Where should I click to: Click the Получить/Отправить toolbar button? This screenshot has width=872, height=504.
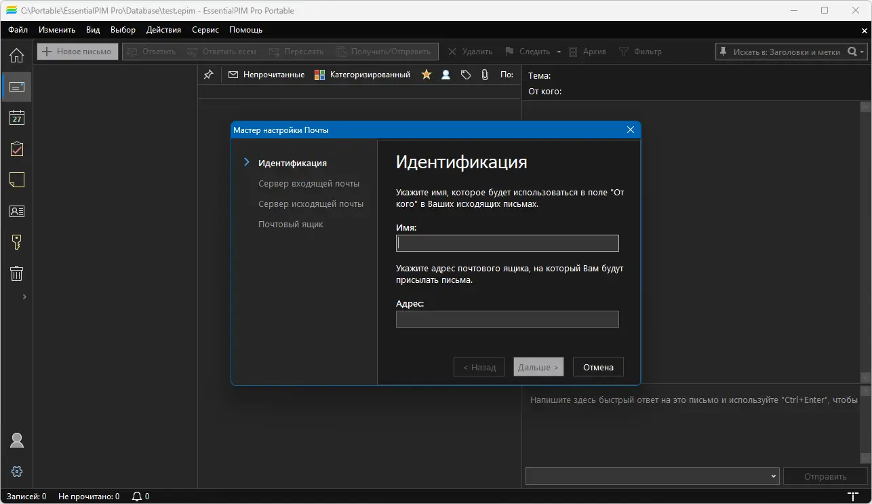pyautogui.click(x=383, y=52)
